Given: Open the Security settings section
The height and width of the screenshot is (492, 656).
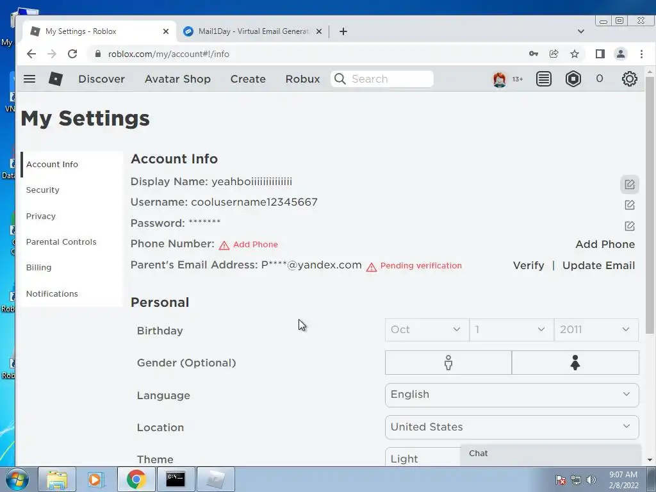Looking at the screenshot, I should click(x=72, y=190).
